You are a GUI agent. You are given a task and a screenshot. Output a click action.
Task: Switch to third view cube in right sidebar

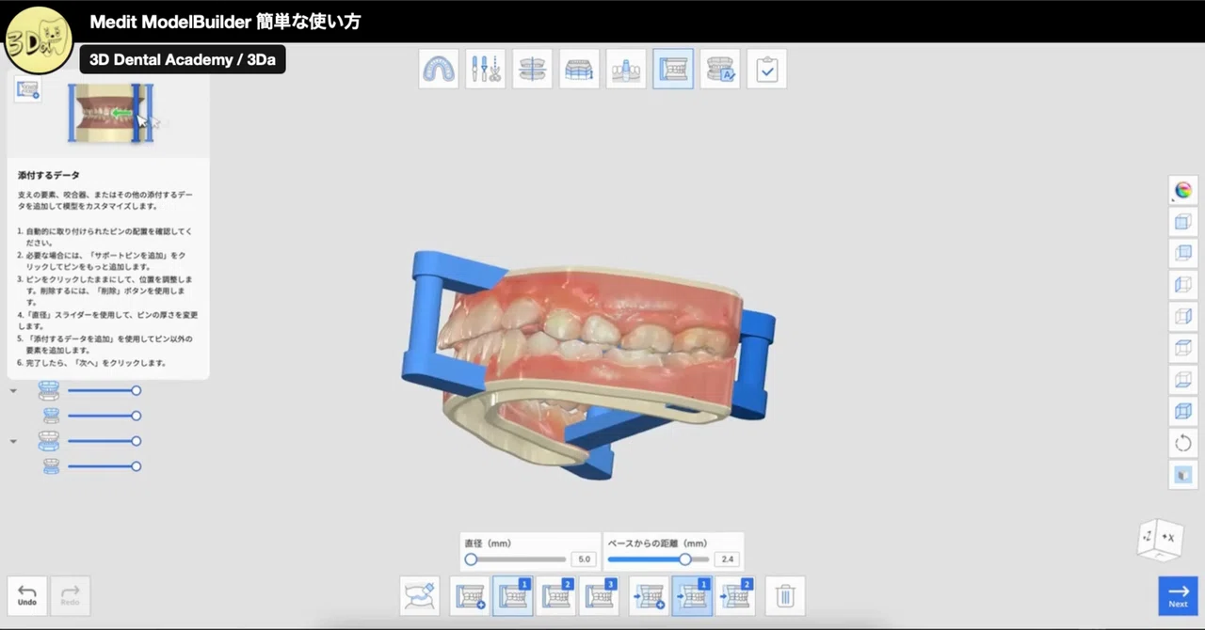click(1183, 285)
